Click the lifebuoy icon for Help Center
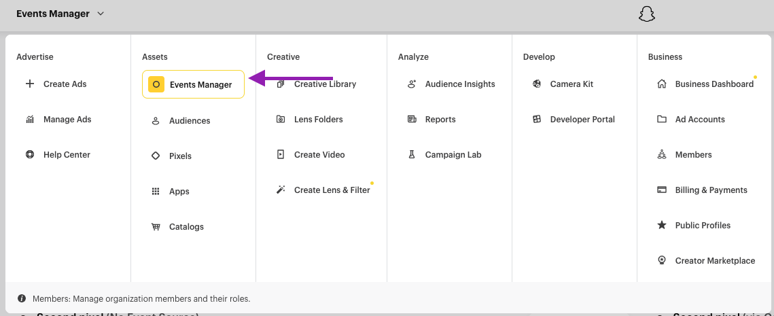Screen dimensions: 774x316 pos(30,154)
